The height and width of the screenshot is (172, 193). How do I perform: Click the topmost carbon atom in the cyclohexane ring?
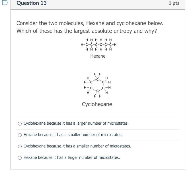pos(98,79)
